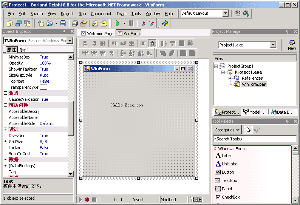Viewport: 300px width, 205px height.
Task: Click the Save Desktop layout icon
Action: [x=237, y=13]
